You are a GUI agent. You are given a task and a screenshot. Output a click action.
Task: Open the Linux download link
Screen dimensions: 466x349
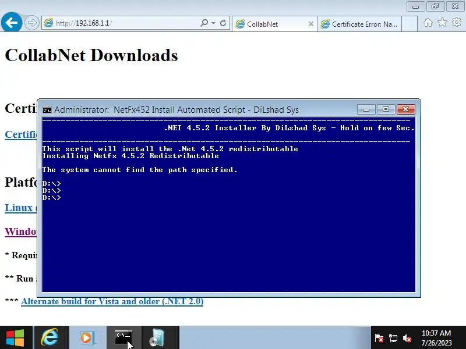(20, 208)
